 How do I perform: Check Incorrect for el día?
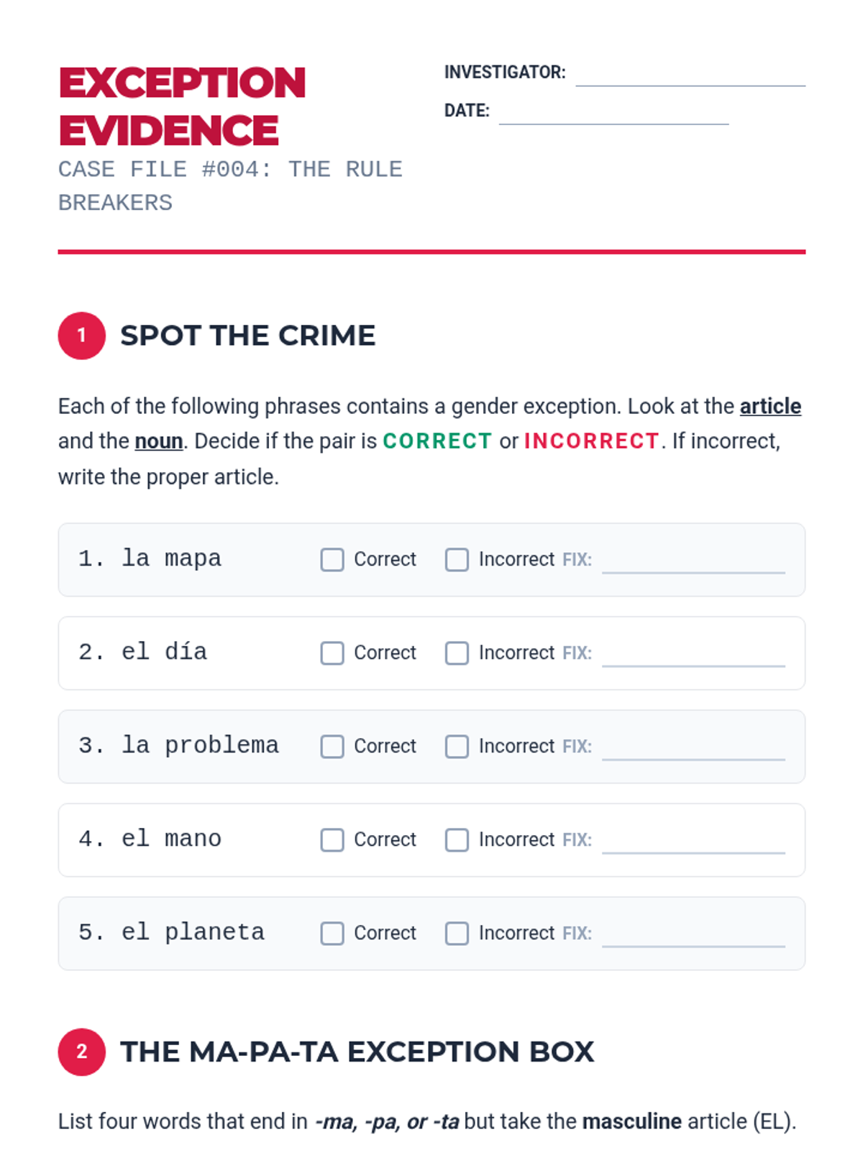[457, 653]
